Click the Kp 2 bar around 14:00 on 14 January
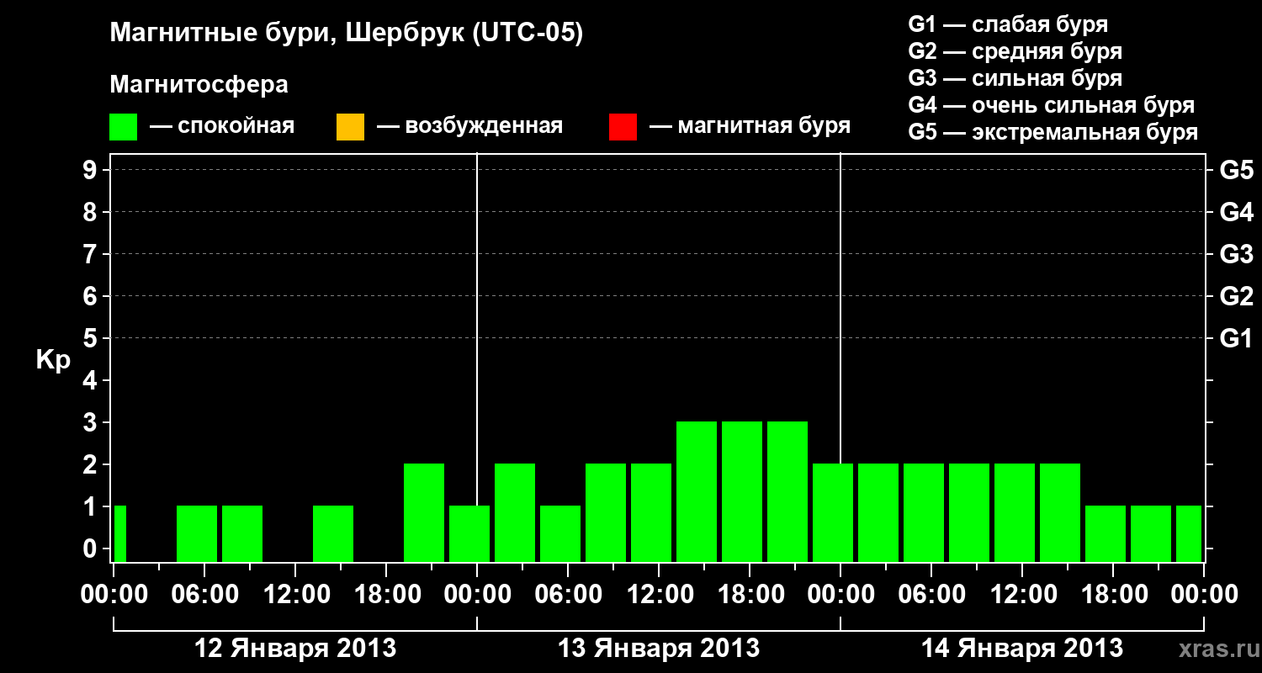 tap(1060, 512)
